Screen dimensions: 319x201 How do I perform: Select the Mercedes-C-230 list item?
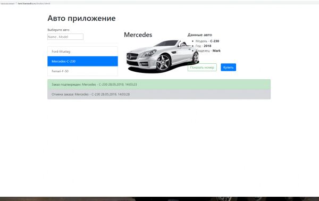[x=82, y=61]
